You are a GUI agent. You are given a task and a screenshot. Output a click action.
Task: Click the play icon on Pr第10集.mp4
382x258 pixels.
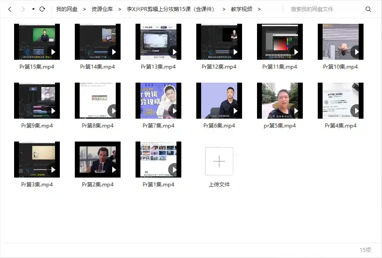[356, 51]
